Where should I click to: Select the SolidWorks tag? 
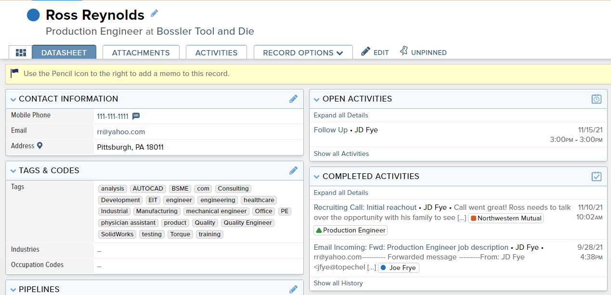[x=117, y=234]
